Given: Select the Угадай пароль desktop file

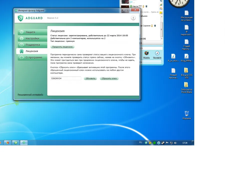Looking at the screenshot, I should 186,45.
